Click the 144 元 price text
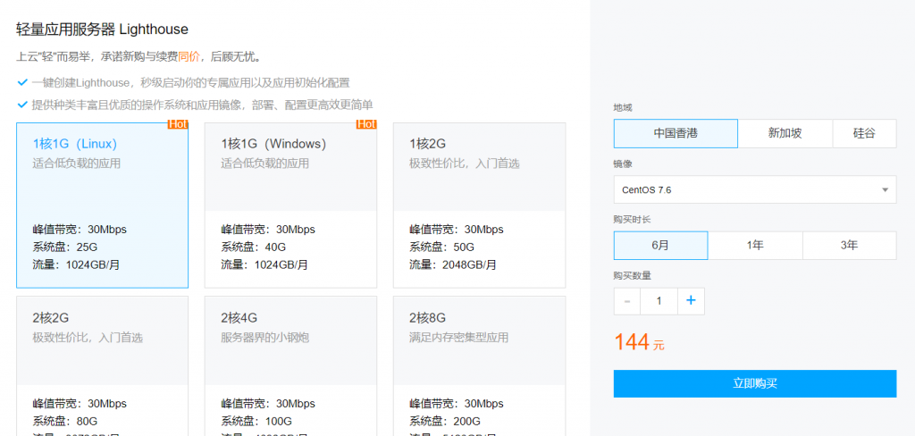 coord(639,342)
